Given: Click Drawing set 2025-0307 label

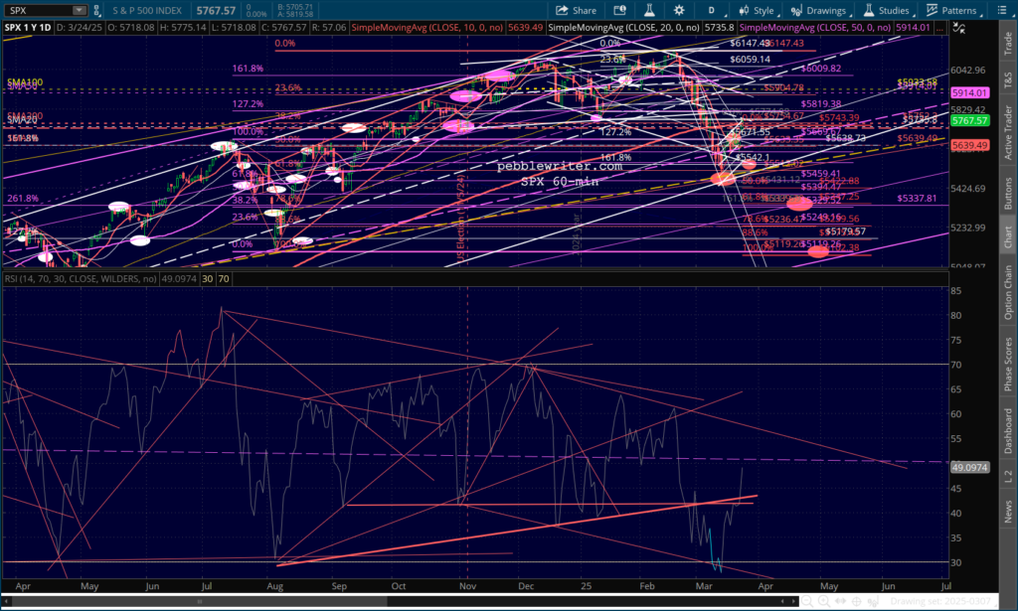Looking at the screenshot, I should [x=940, y=601].
